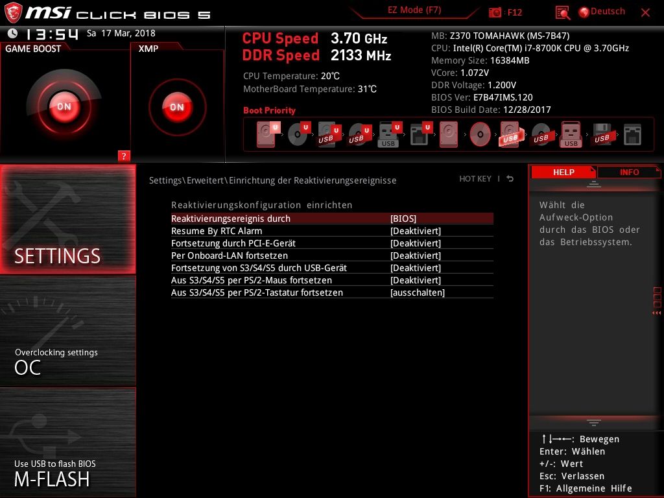Change the Per Onboard-LAN fortsetzen value
Viewport: 664px width, 498px height.
[x=416, y=255]
